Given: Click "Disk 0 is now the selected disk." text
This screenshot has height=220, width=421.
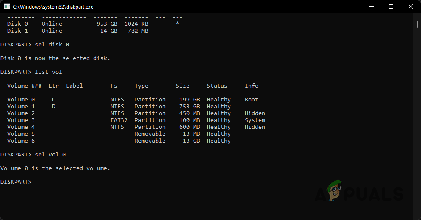Looking at the screenshot, I should pyautogui.click(x=55, y=58).
